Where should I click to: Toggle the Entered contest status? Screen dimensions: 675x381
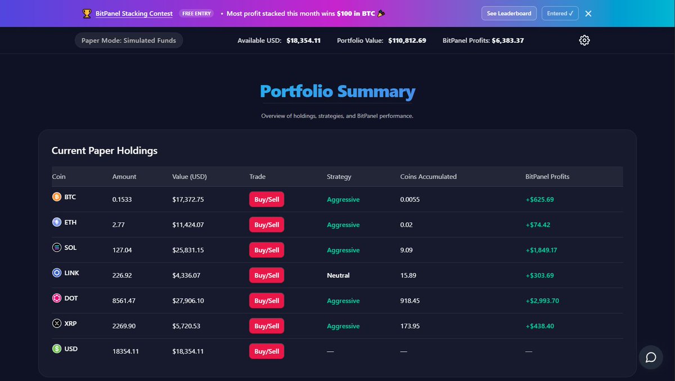[560, 13]
